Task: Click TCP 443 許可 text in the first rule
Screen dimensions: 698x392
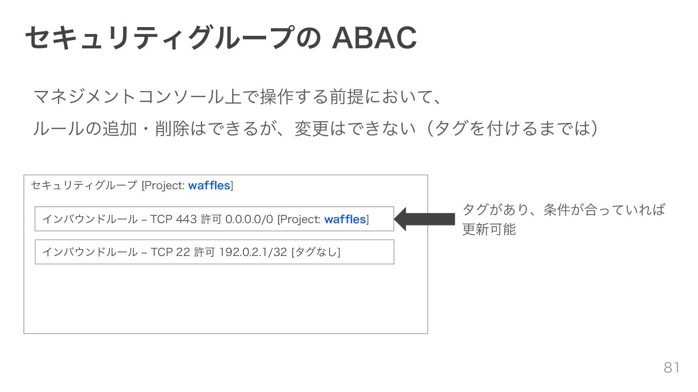Action: 186,219
